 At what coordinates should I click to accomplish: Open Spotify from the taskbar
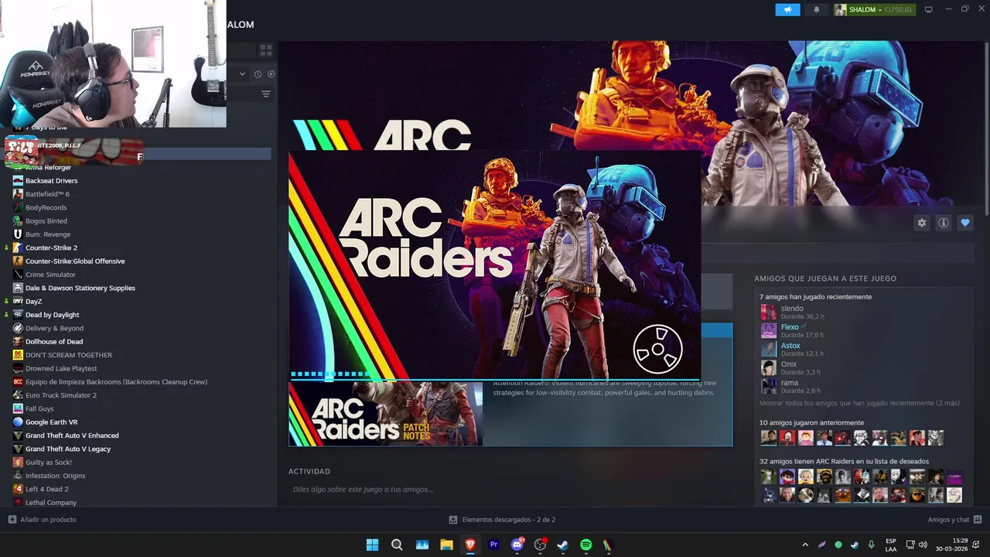click(585, 545)
